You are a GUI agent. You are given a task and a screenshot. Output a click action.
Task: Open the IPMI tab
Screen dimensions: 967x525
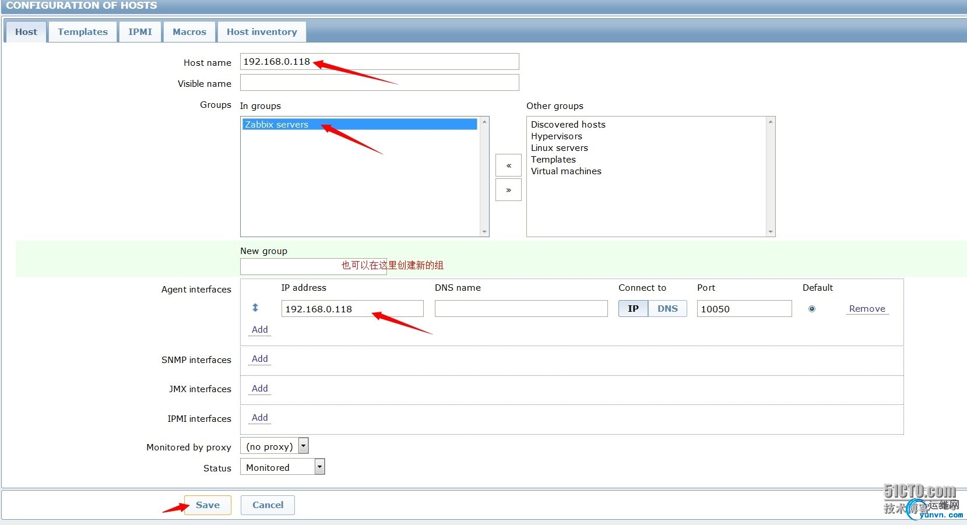pyautogui.click(x=140, y=32)
